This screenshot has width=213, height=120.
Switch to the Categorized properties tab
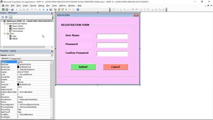click(15, 59)
